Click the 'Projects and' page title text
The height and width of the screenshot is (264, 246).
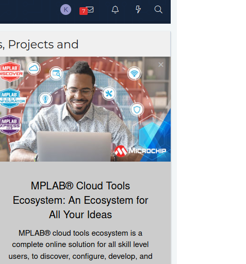point(43,44)
